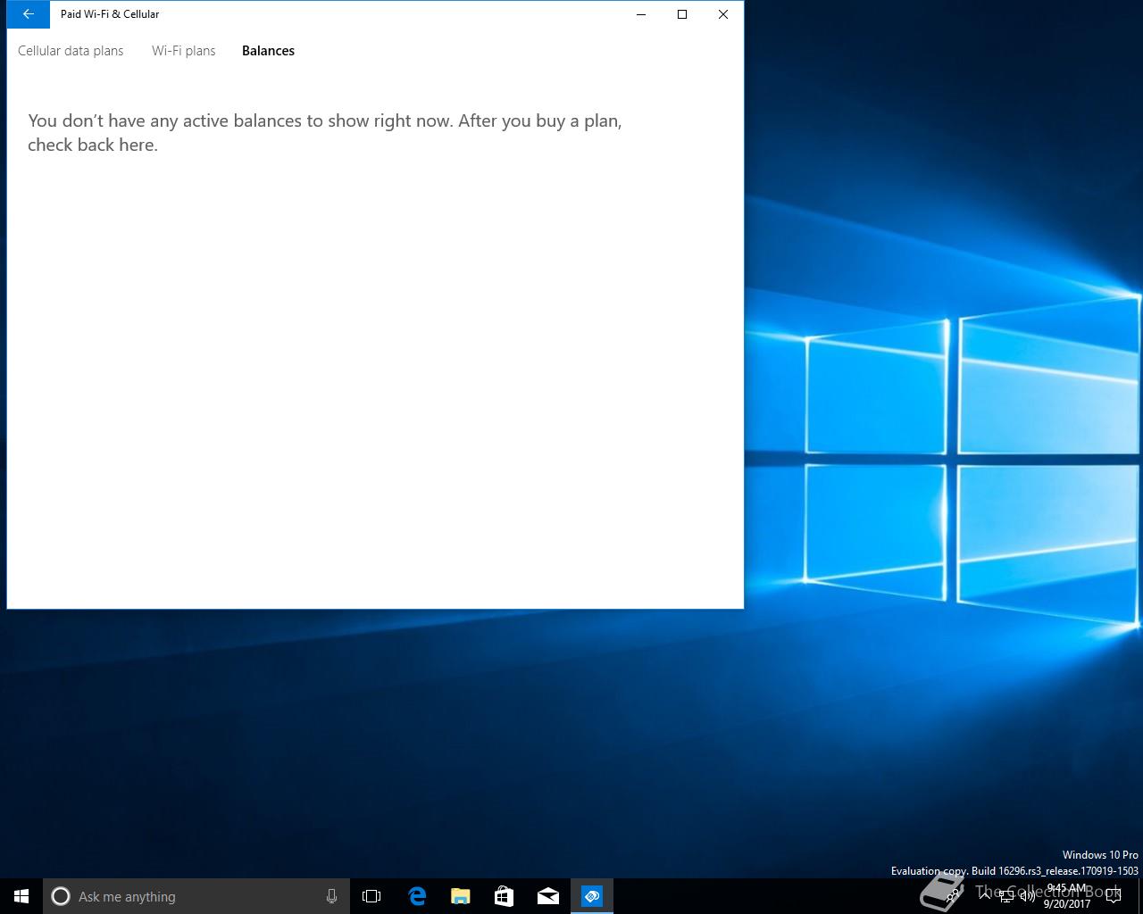1143x914 pixels.
Task: Open the network status tray icon
Action: coord(1006,897)
